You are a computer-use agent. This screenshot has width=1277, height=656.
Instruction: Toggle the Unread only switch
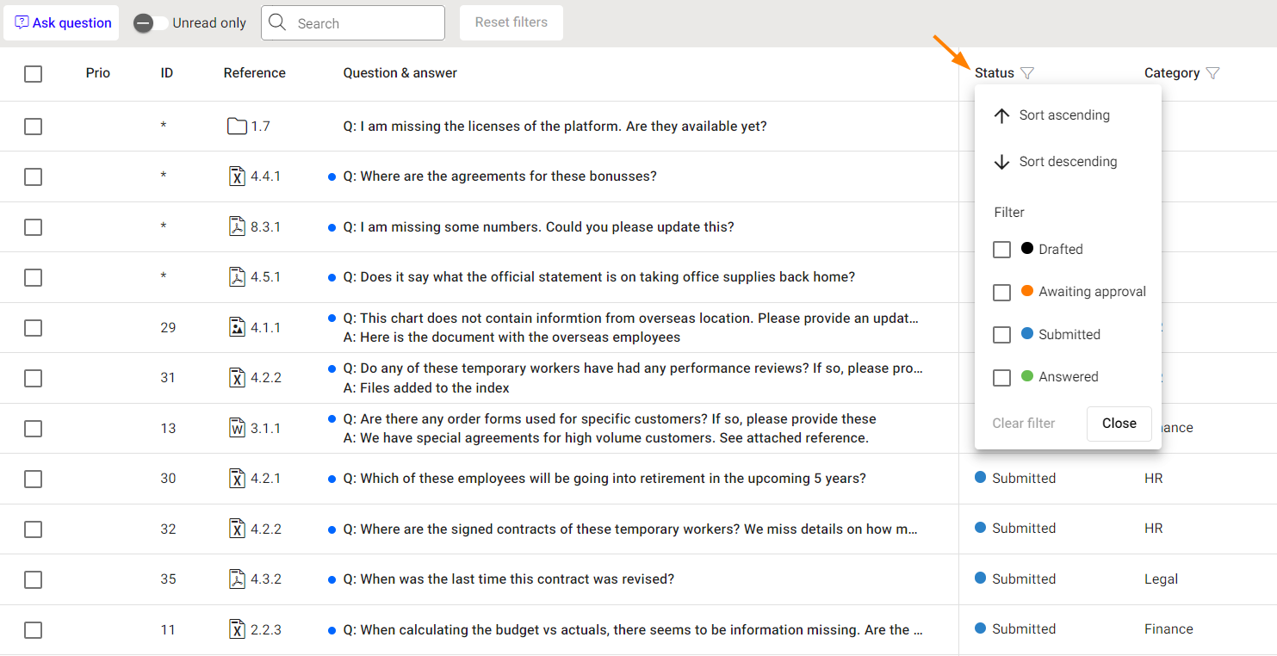tap(150, 23)
